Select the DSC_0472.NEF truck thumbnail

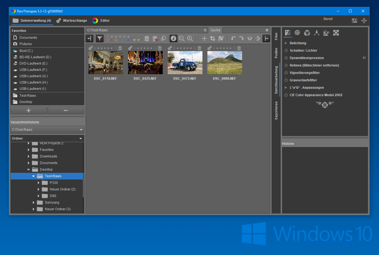pyautogui.click(x=185, y=63)
